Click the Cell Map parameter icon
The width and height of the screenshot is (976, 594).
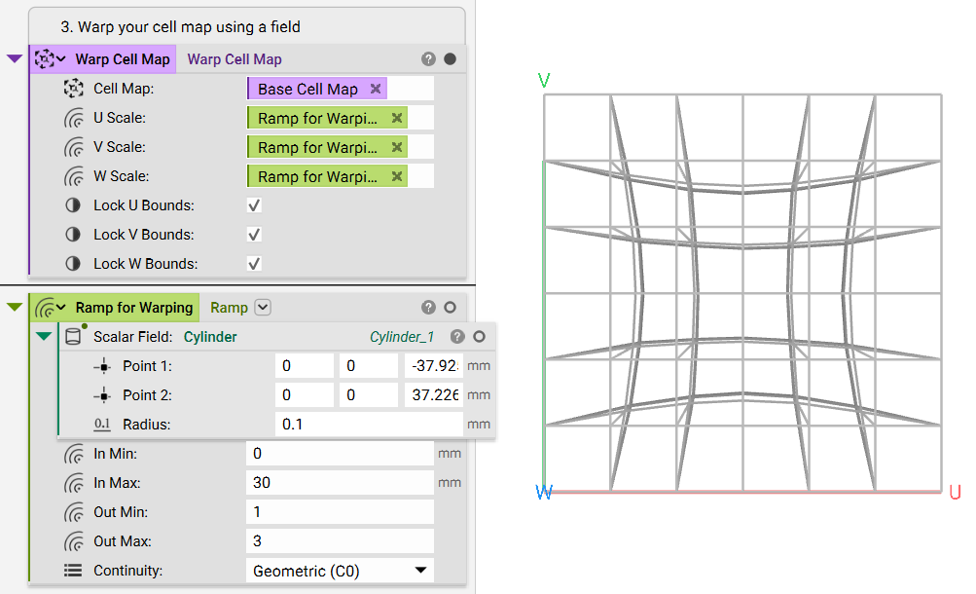(x=73, y=89)
